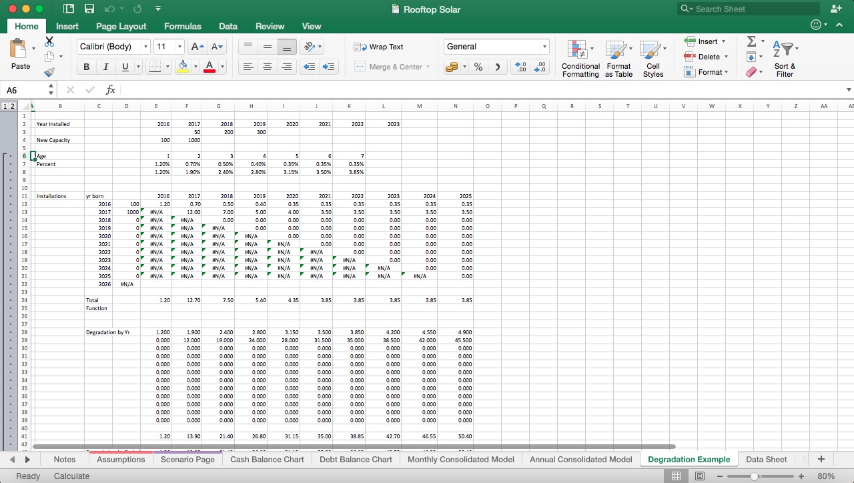Viewport: 854px width, 483px height.
Task: Apply percent number style
Action: pyautogui.click(x=478, y=67)
